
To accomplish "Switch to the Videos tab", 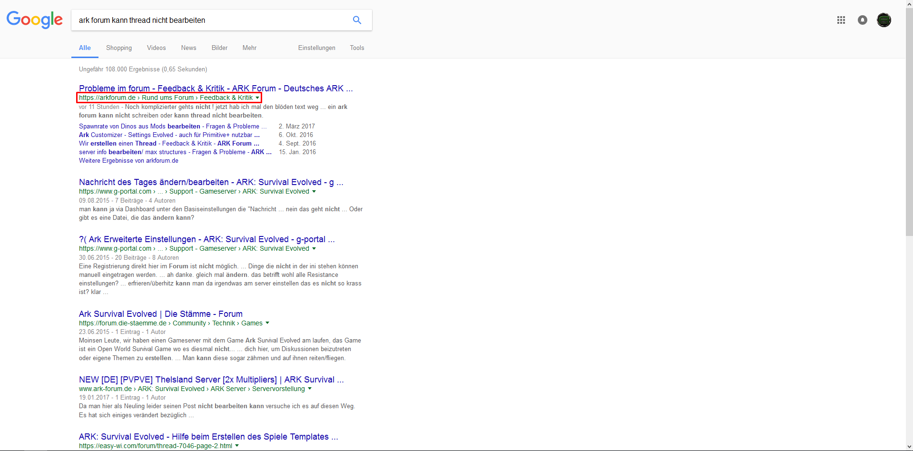I will point(157,48).
